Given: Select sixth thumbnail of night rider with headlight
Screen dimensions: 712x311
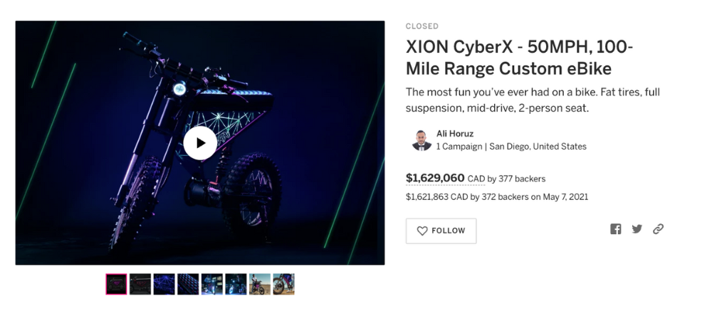Looking at the screenshot, I should coord(236,284).
